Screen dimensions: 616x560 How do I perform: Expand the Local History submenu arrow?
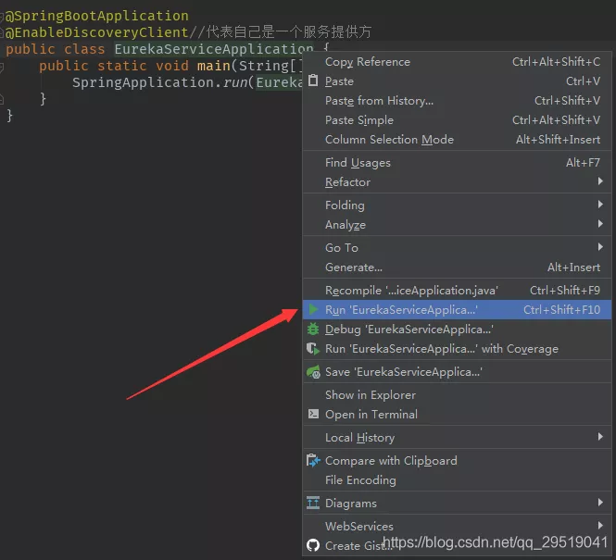pyautogui.click(x=600, y=436)
